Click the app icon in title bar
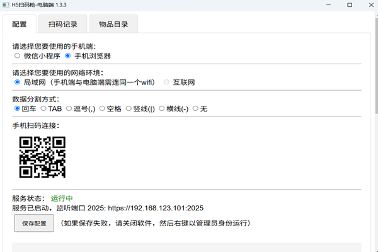 [x=6, y=5]
